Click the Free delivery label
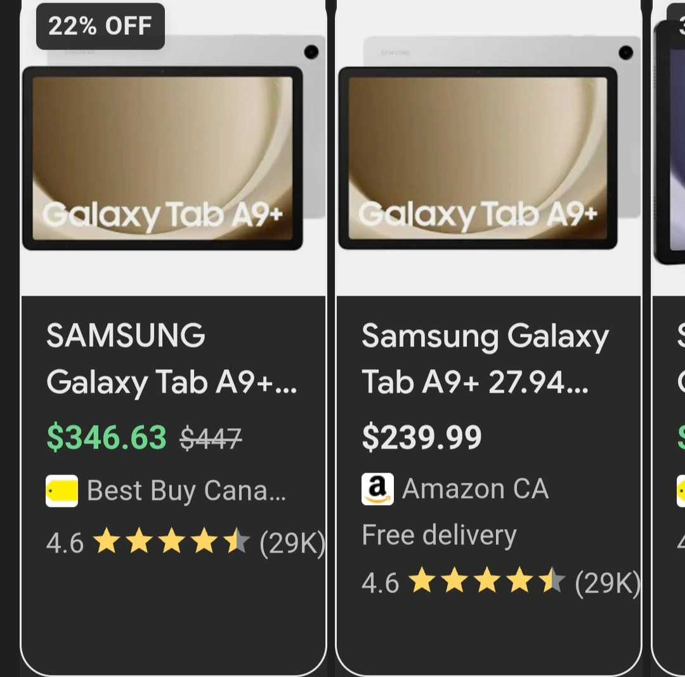The height and width of the screenshot is (677, 685). [439, 536]
